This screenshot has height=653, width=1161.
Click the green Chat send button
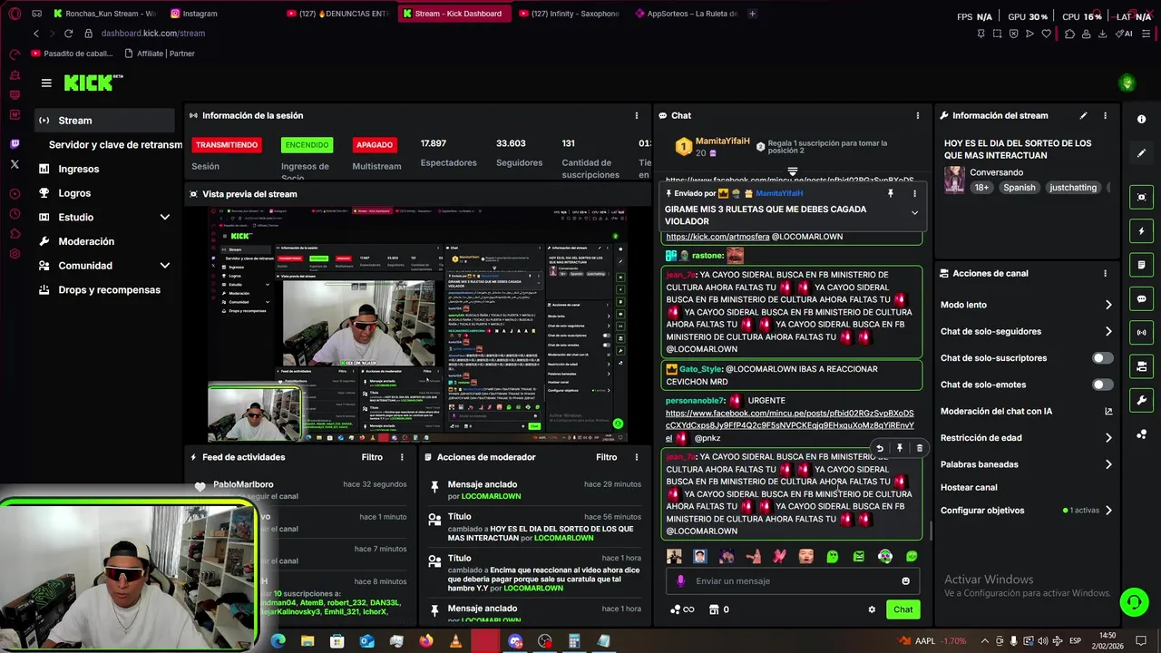tap(902, 609)
